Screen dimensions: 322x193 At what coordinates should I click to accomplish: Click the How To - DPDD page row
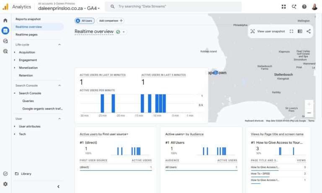coord(278,174)
